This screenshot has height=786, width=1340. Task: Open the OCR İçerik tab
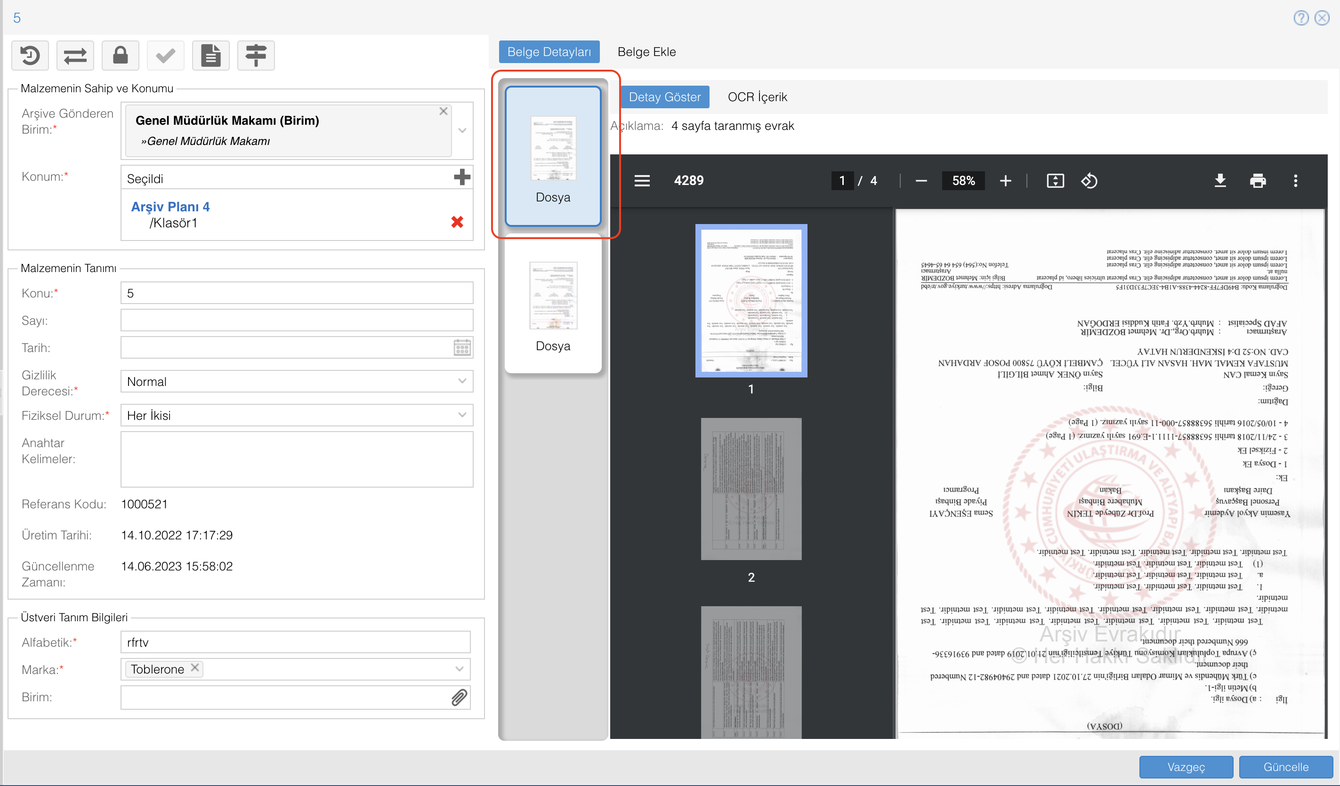click(x=757, y=97)
